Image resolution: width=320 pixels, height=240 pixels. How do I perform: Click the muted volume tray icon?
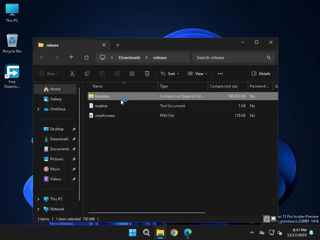(x=280, y=232)
